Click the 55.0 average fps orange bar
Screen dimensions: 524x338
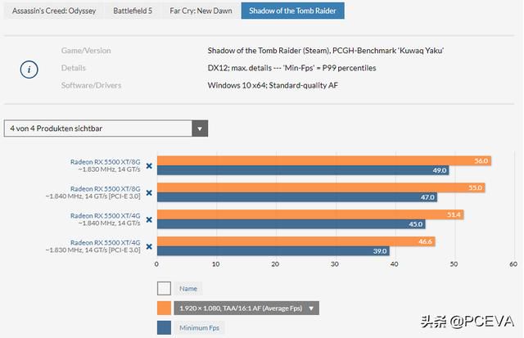pos(321,187)
